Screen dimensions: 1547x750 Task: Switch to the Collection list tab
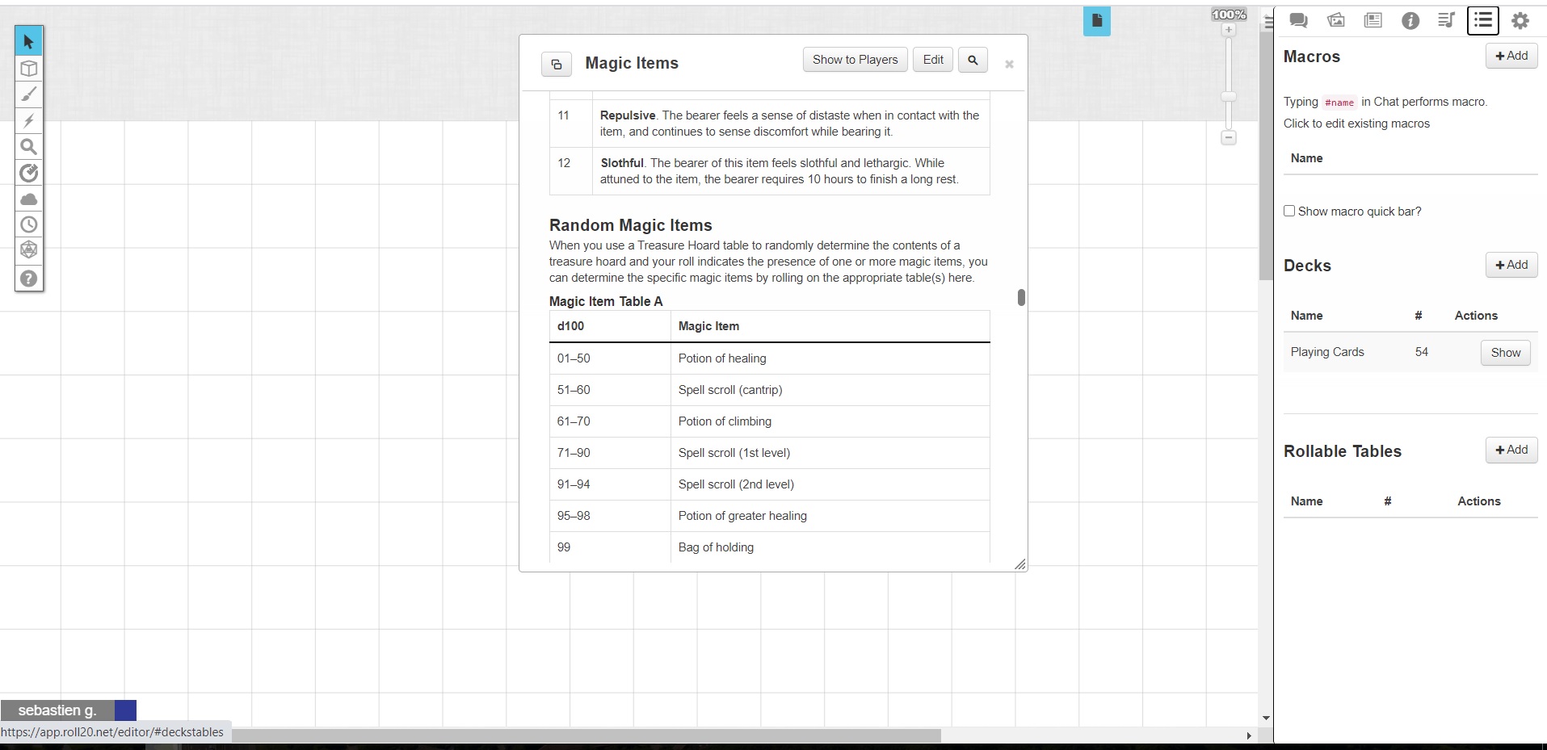pos(1483,20)
